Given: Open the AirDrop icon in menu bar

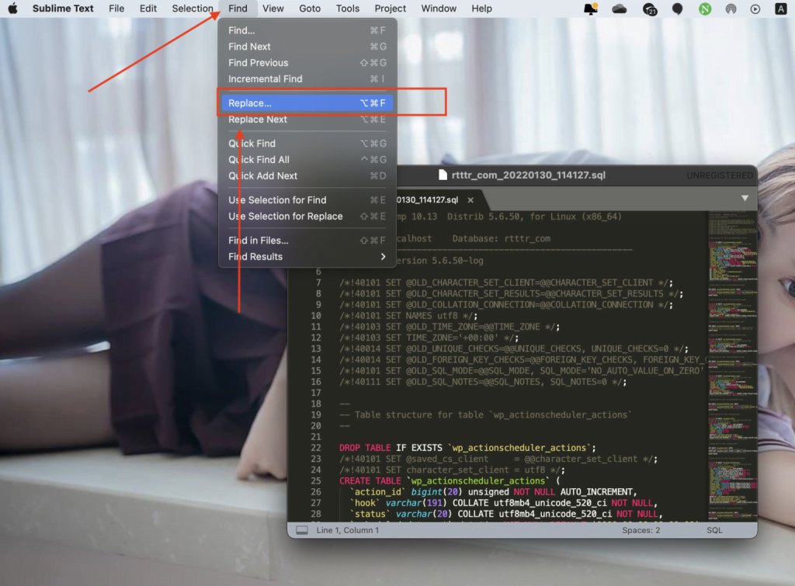Looking at the screenshot, I should point(731,9).
